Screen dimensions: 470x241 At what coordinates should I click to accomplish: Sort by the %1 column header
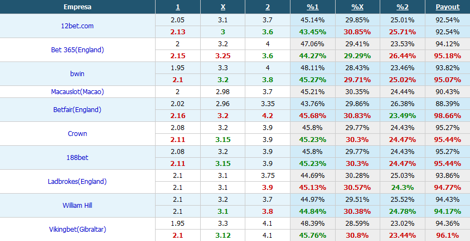(x=313, y=7)
